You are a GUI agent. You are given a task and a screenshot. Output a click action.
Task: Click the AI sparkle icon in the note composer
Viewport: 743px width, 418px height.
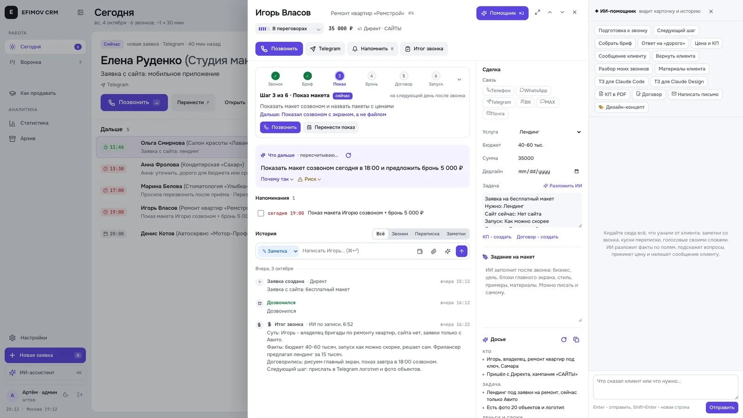click(x=448, y=251)
